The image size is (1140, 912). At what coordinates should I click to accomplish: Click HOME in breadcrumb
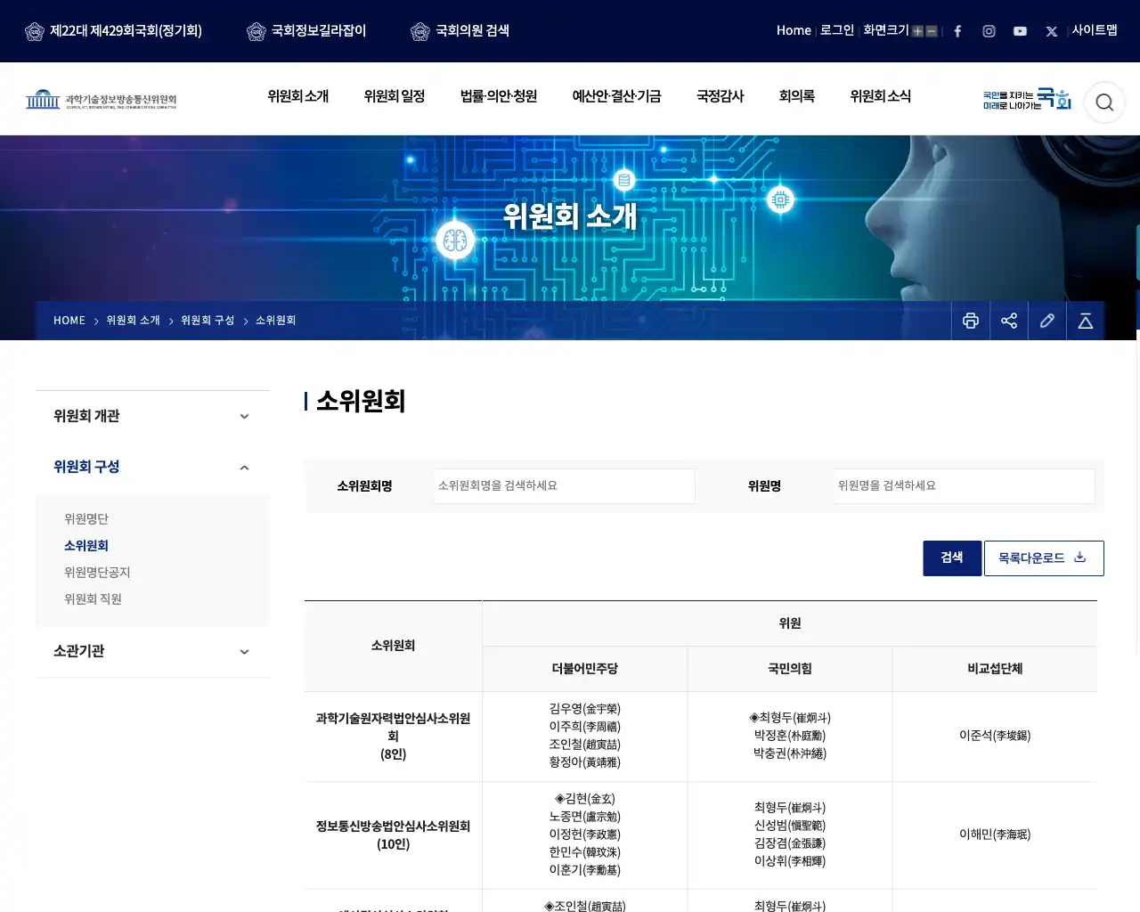click(x=69, y=321)
